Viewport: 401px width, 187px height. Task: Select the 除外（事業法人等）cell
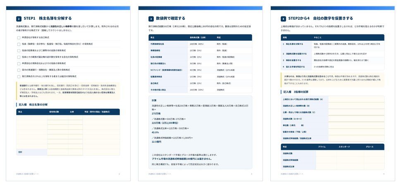pos(225,63)
